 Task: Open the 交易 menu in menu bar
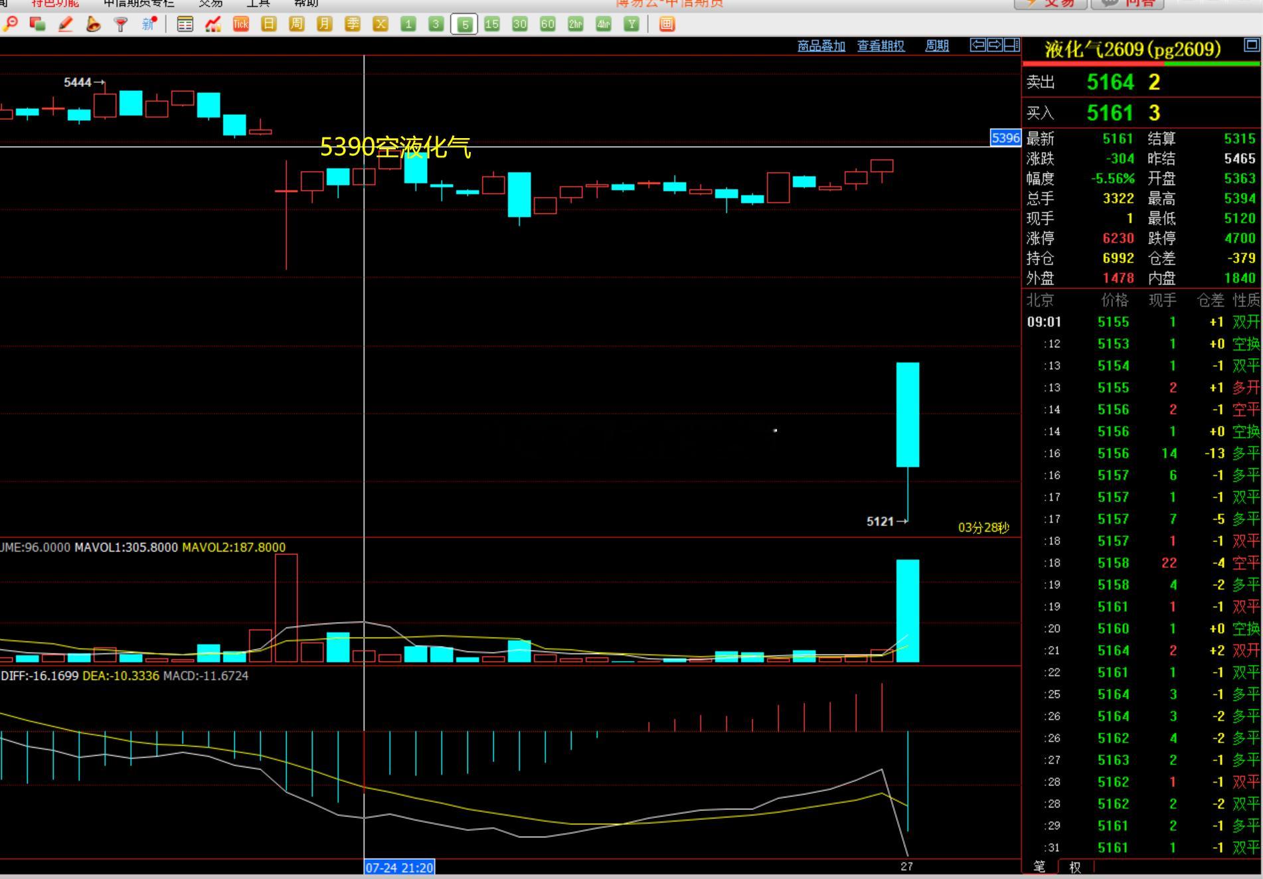(x=210, y=3)
